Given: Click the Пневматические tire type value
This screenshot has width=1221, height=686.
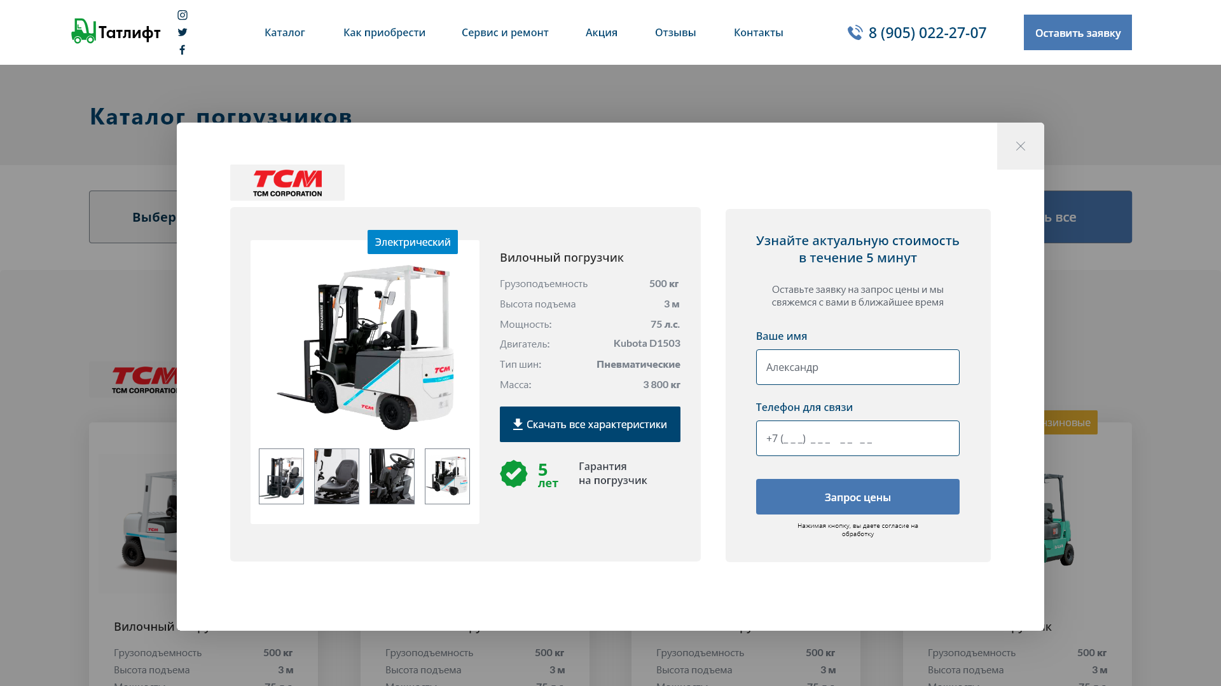Looking at the screenshot, I should pos(638,364).
